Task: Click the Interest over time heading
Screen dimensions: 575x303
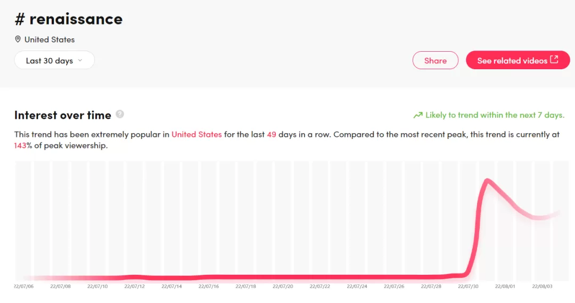Action: 63,115
